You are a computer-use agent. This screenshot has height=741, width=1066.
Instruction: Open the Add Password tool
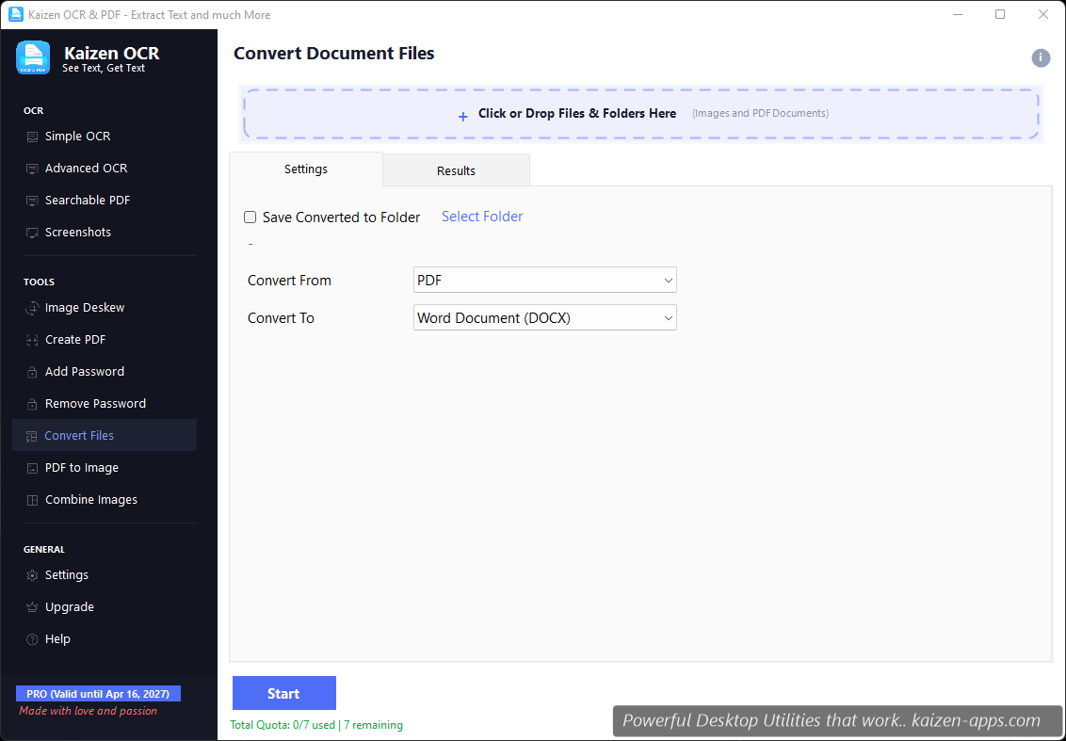pos(86,371)
